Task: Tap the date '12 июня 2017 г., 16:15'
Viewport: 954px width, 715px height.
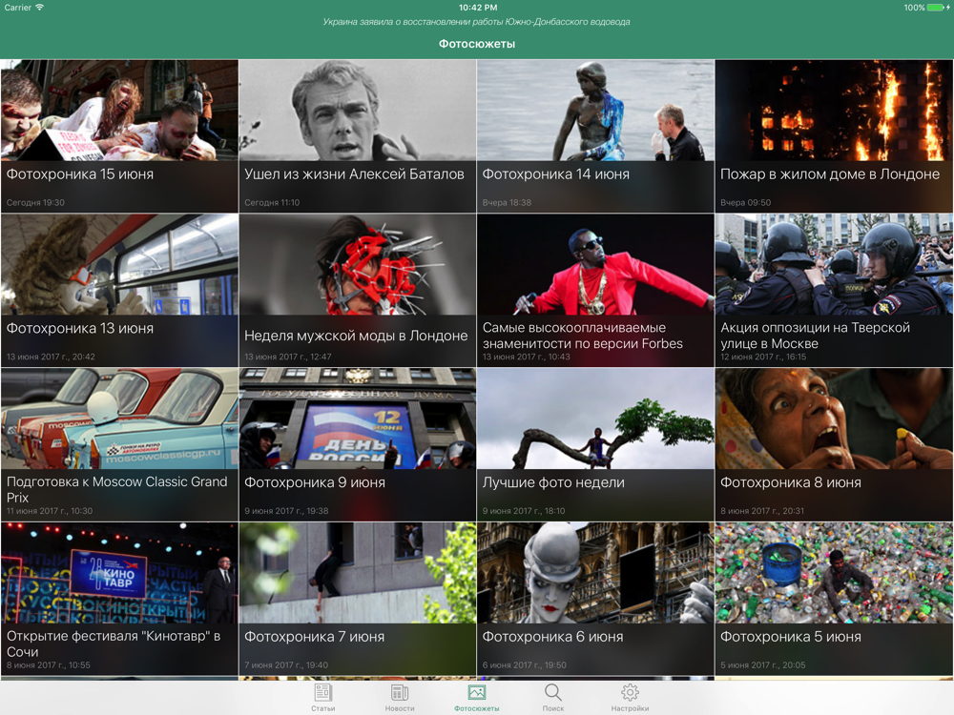Action: click(763, 357)
